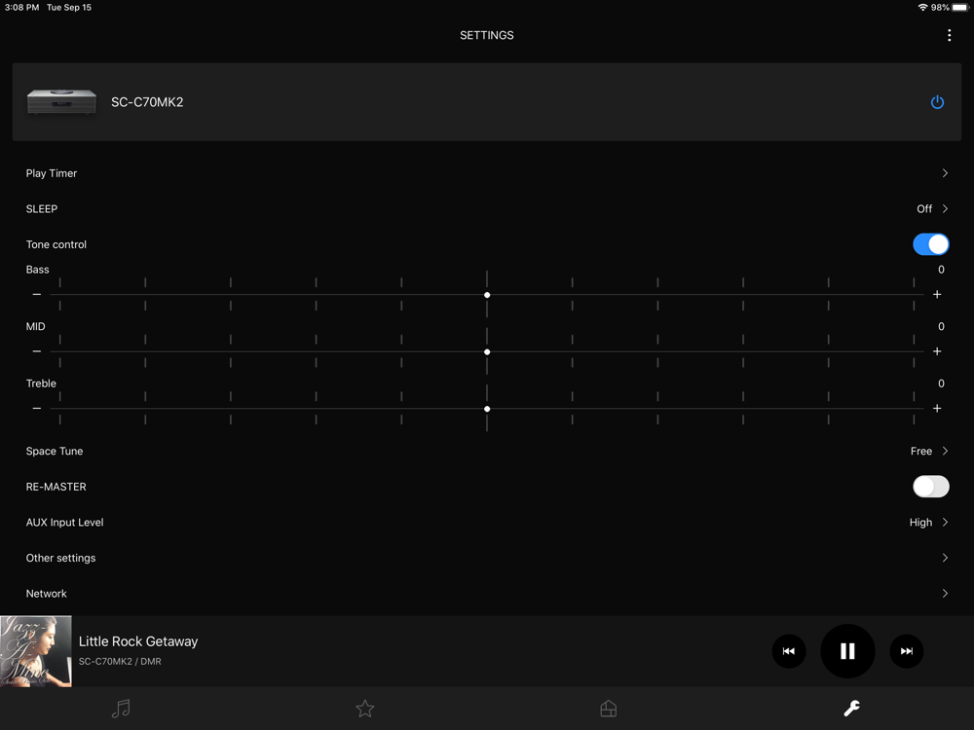Select the SC-C70MK2 device name
Screen dimensions: 974x730
pos(147,102)
